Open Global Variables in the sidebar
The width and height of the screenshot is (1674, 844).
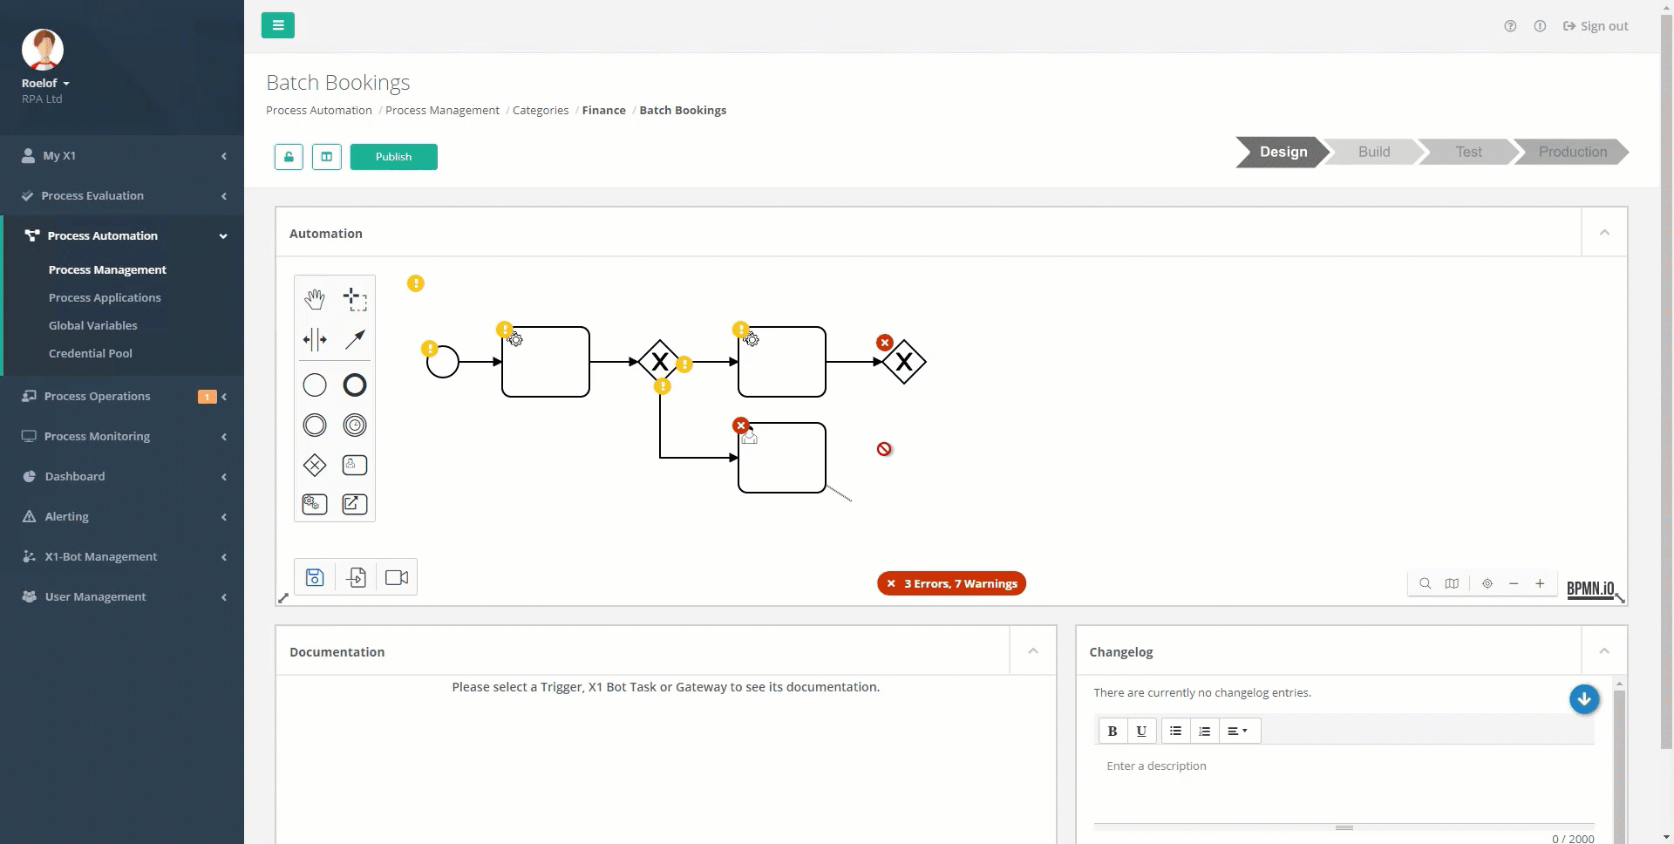tap(93, 325)
